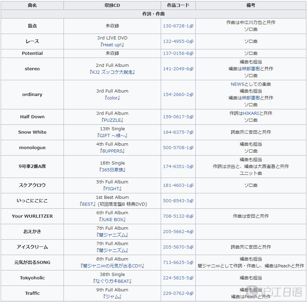
Task: Select song title Snow White
Action: [32, 132]
